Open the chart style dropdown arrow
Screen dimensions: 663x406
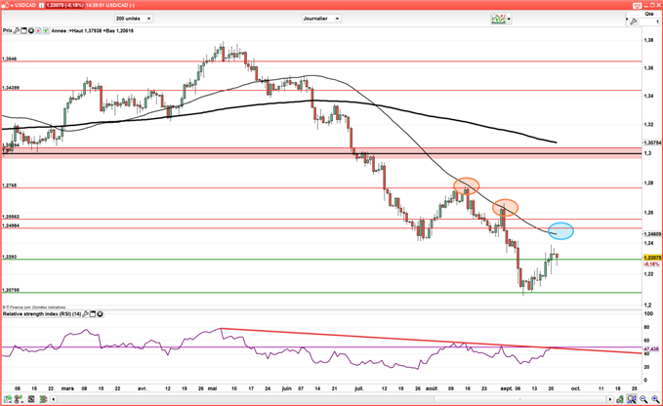click(x=509, y=19)
